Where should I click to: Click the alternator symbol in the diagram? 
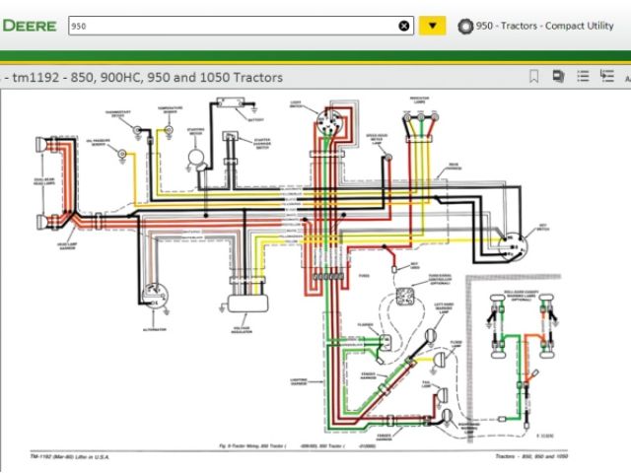pyautogui.click(x=153, y=294)
